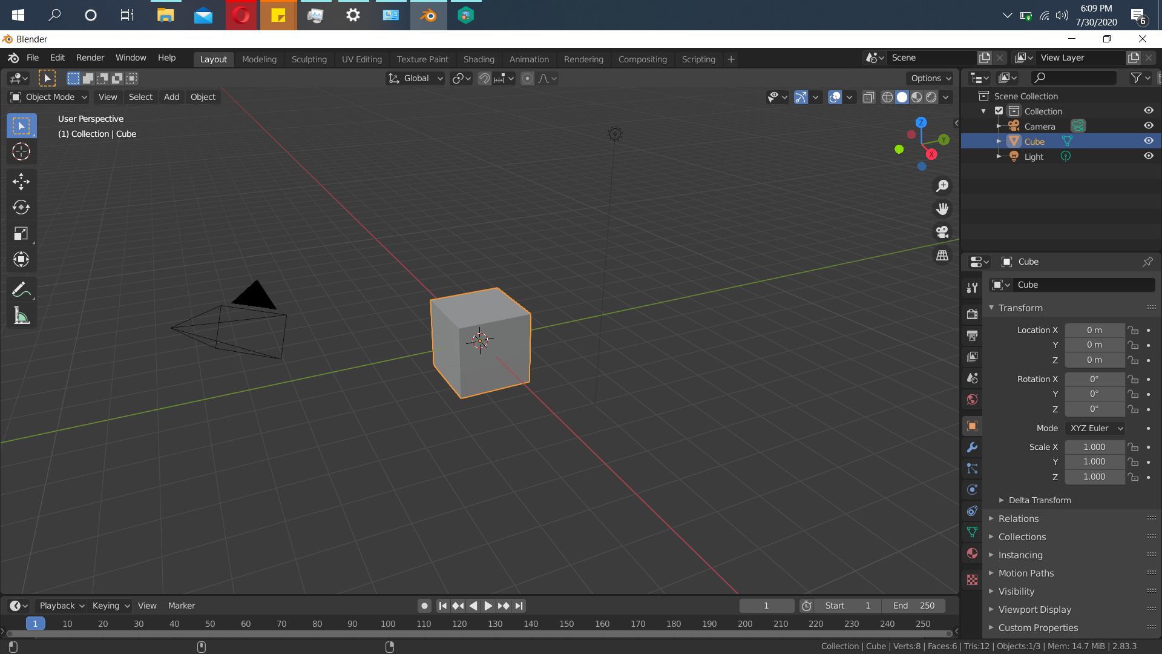Screen dimensions: 1162x654
Task: Open the Object Constraints tab
Action: [972, 510]
